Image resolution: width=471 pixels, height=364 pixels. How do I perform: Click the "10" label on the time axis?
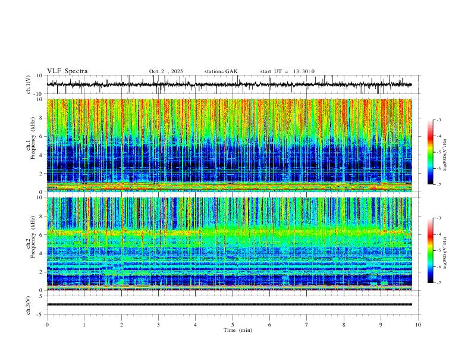[418, 325]
